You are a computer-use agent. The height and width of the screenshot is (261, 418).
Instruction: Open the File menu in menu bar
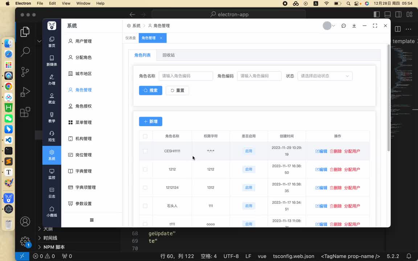[40, 3]
